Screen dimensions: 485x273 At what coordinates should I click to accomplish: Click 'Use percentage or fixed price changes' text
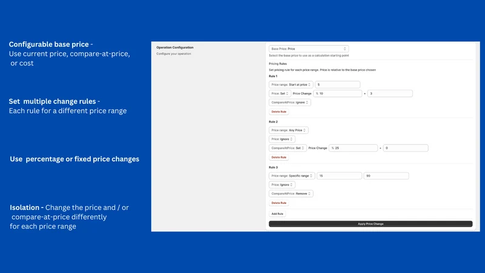75,159
